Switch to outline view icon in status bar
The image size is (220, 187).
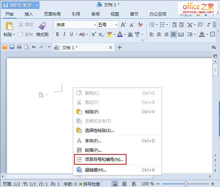(x=124, y=184)
